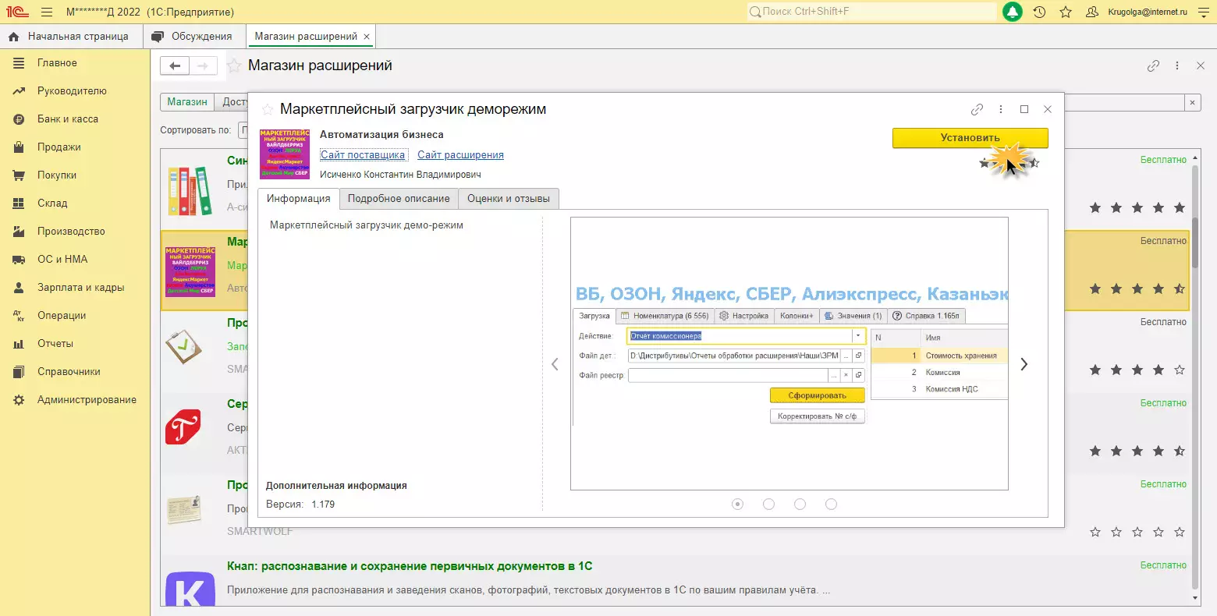Click the checklist clipboard extension thumbnail

click(183, 346)
